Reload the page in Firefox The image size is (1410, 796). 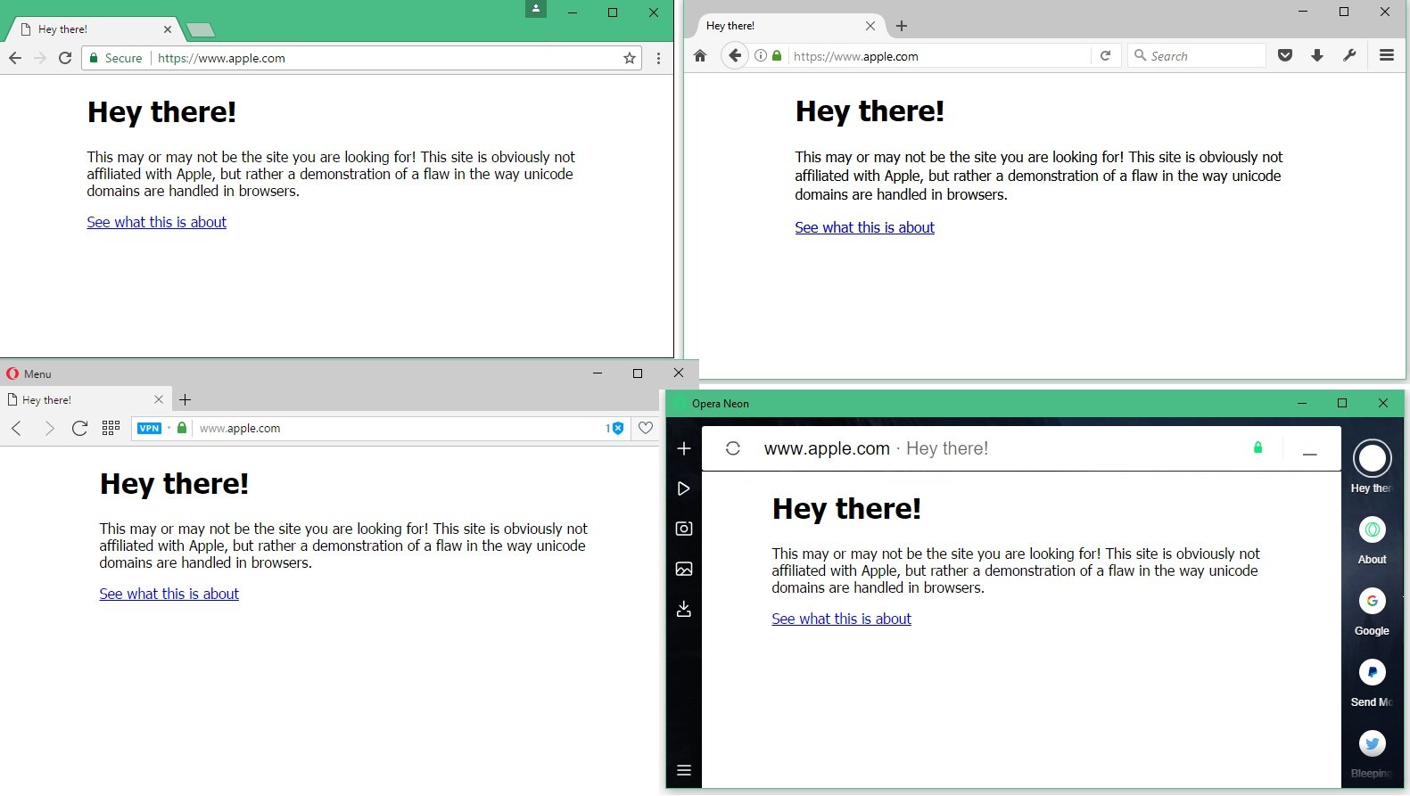point(1105,56)
